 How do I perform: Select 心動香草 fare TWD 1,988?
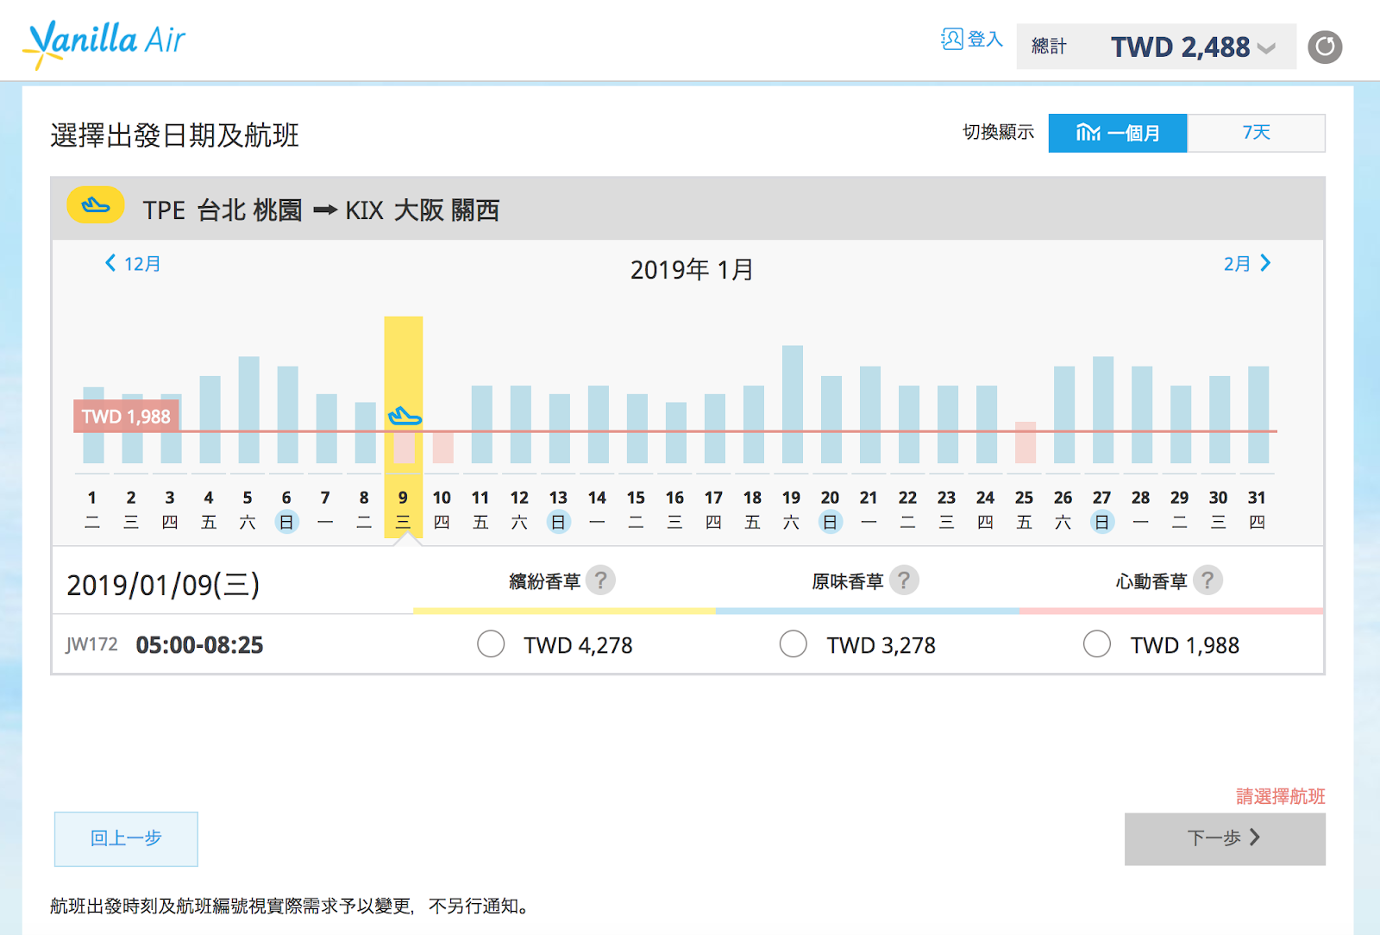1096,643
